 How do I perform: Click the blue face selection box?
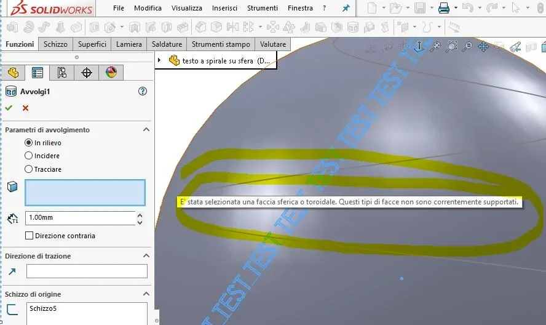[85, 193]
